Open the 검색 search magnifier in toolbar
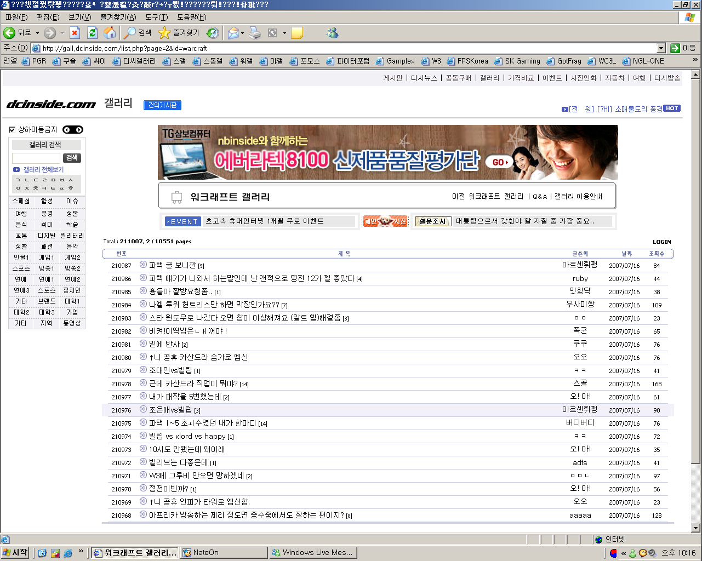This screenshot has height=561, width=702. pyautogui.click(x=138, y=33)
